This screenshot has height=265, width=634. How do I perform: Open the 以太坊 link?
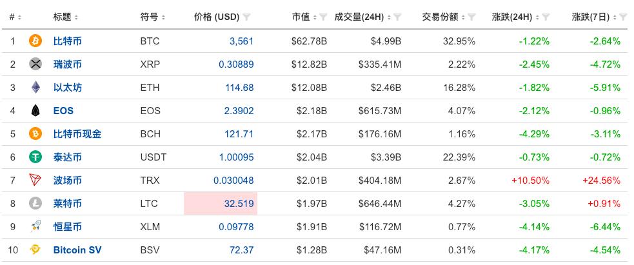point(68,87)
